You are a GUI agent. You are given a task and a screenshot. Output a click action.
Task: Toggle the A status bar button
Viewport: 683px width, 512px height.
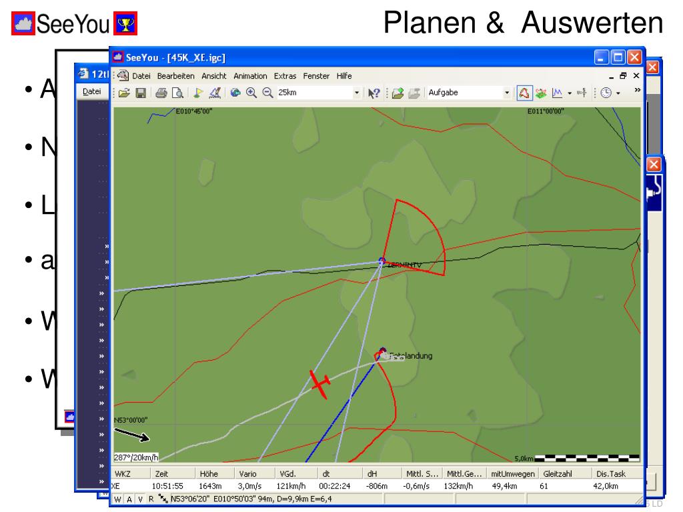129,499
